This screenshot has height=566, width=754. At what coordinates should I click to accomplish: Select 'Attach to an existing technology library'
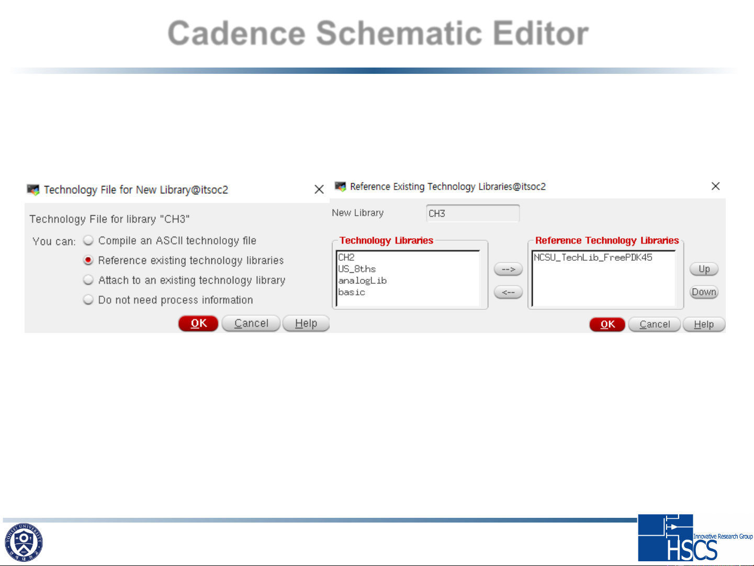click(x=88, y=280)
